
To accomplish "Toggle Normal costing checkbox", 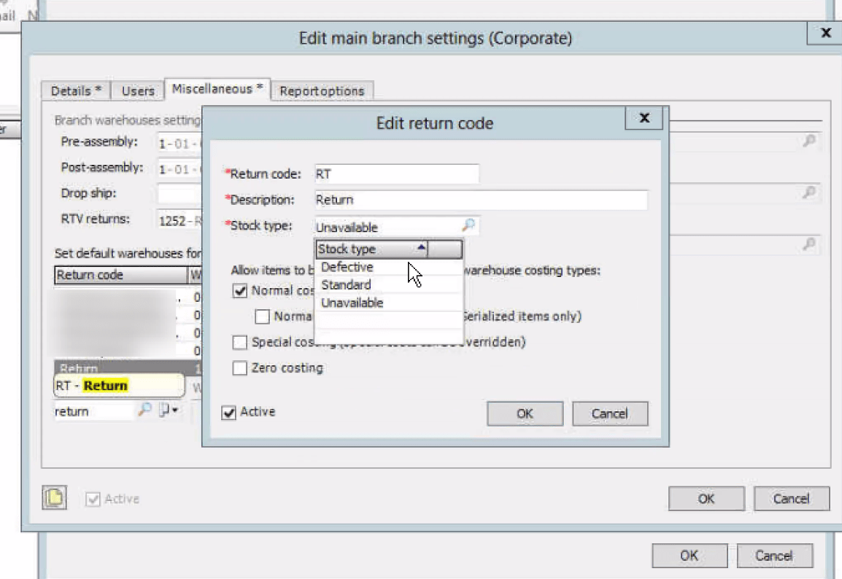I will click(x=239, y=291).
